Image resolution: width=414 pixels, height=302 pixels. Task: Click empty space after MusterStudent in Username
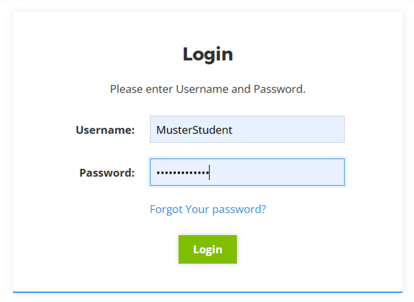coord(287,130)
